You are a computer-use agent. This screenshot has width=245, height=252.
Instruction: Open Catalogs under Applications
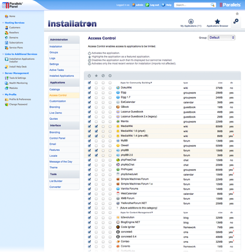tap(54, 89)
